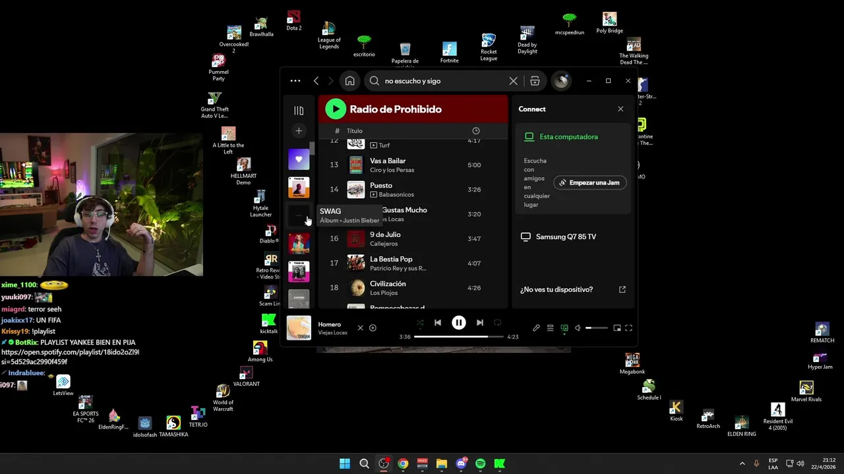Select the track Vas a Bailar
The width and height of the screenshot is (844, 474).
tap(388, 161)
